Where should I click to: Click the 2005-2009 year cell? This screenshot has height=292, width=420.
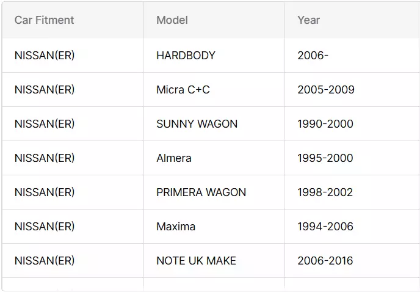coord(352,90)
